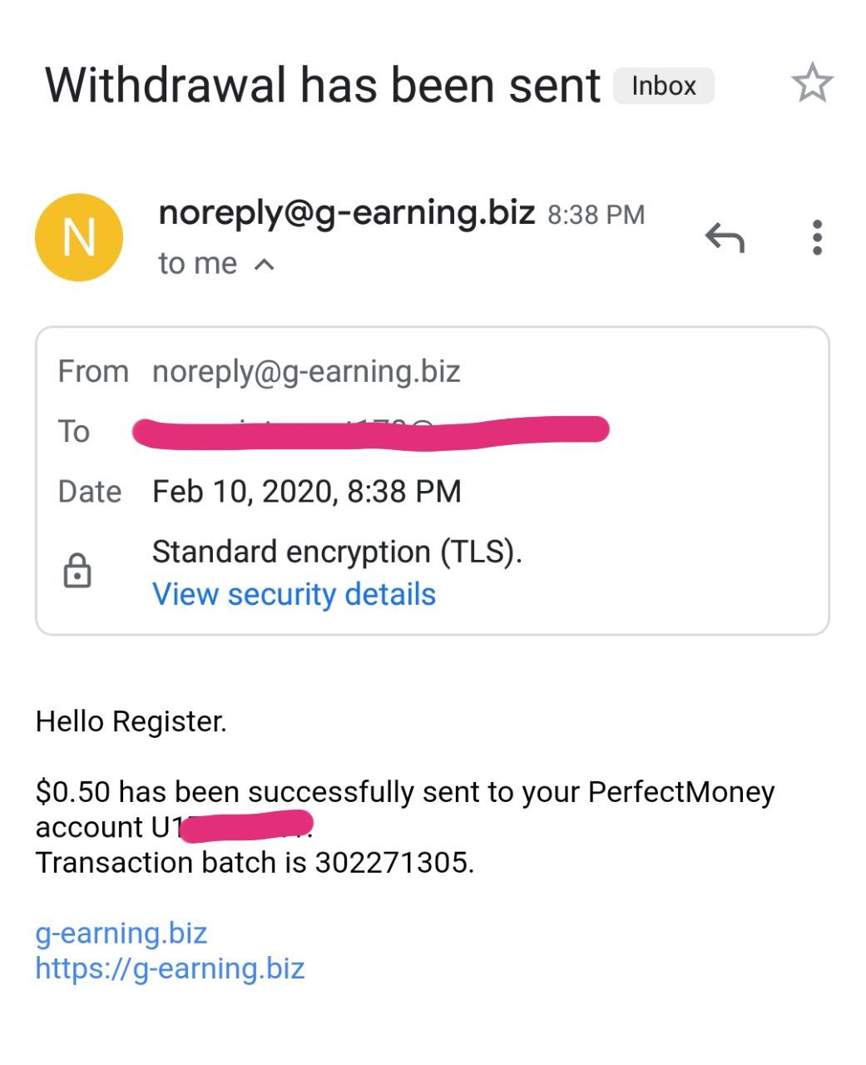Click the 8:38 PM timestamp in header

(x=596, y=215)
